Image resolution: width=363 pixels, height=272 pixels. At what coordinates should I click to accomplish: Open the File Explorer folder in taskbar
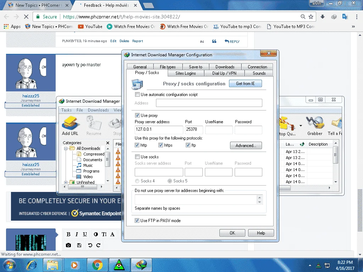(52, 265)
